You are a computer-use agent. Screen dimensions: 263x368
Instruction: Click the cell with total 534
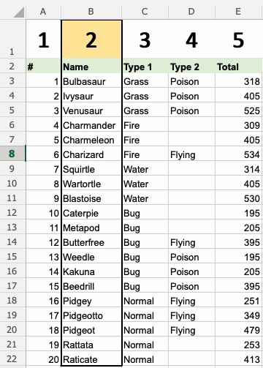(239, 154)
